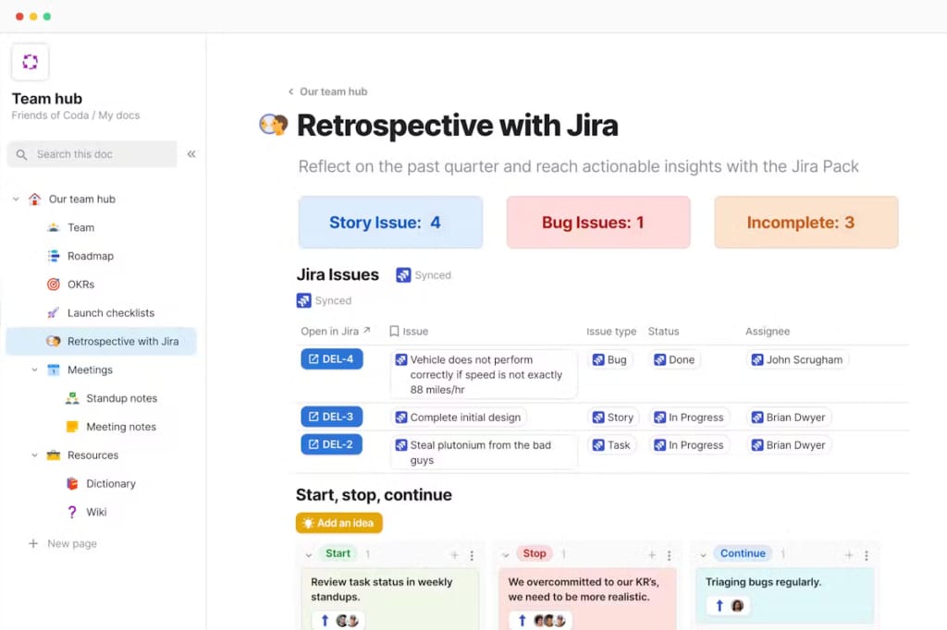947x630 pixels.
Task: Collapse the Resources section
Action: [x=34, y=454]
